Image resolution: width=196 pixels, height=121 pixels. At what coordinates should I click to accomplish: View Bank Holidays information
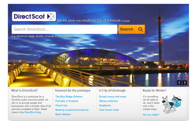[63, 114]
